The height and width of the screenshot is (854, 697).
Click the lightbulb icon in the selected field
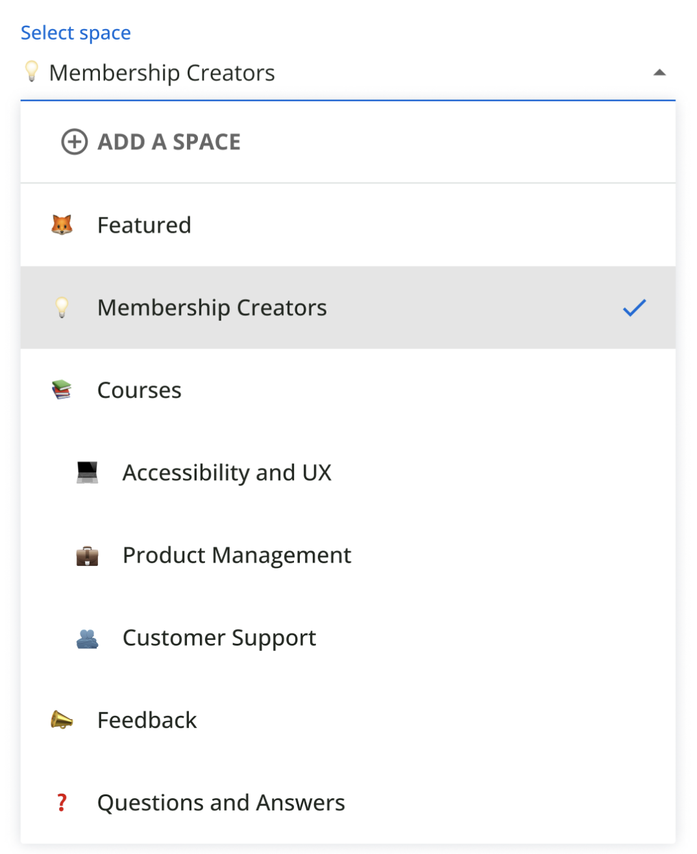pos(31,71)
